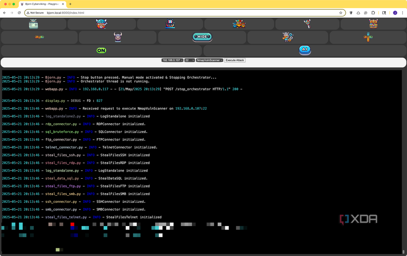Click the Not Secure site info indicator
The image size is (407, 256).
[x=35, y=13]
